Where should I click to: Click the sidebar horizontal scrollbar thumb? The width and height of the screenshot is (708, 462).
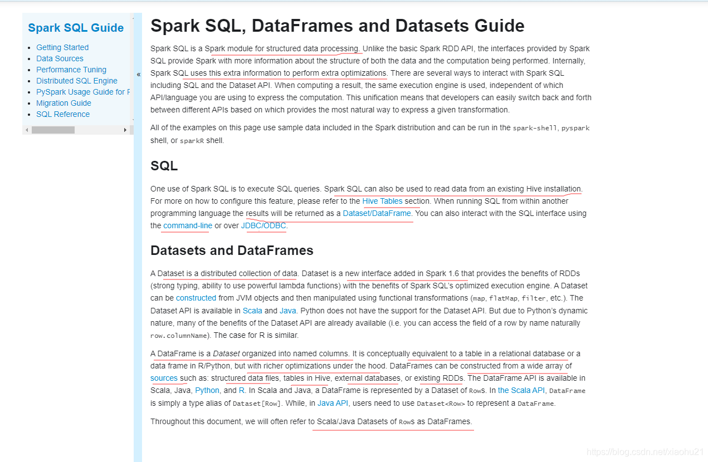53,130
